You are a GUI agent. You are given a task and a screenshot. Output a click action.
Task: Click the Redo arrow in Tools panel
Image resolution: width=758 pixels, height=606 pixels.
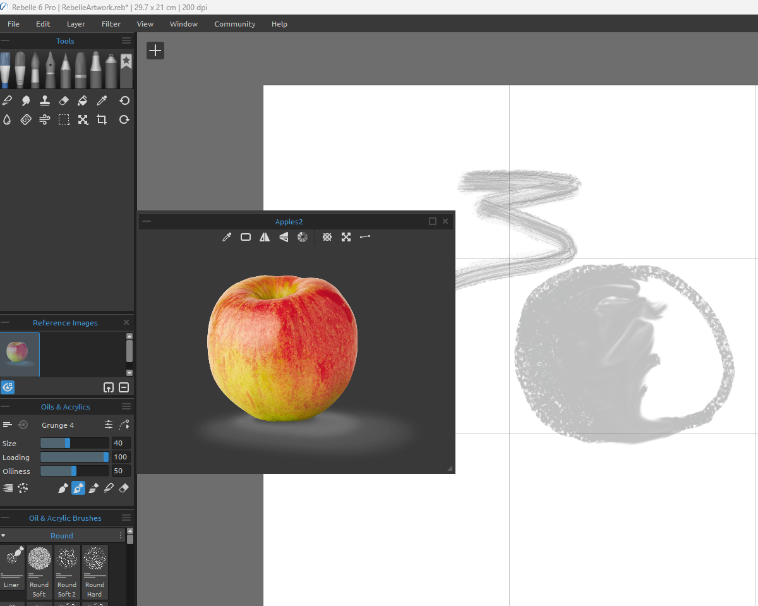coord(124,119)
